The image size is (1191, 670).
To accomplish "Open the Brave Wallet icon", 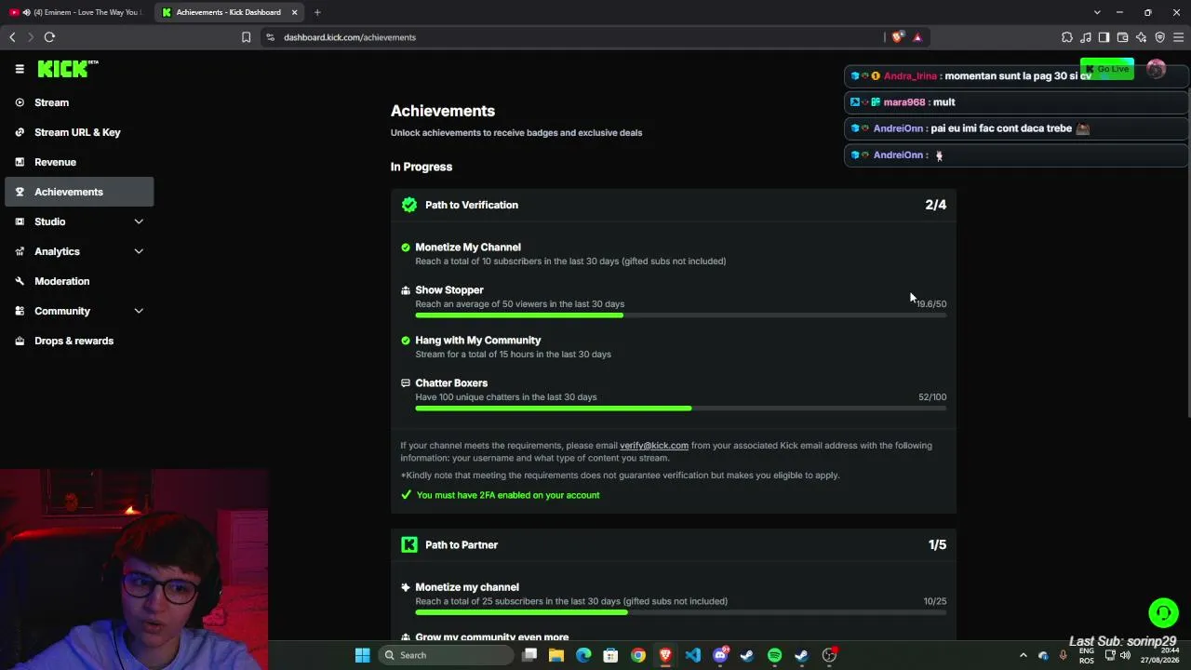I will (x=1122, y=37).
